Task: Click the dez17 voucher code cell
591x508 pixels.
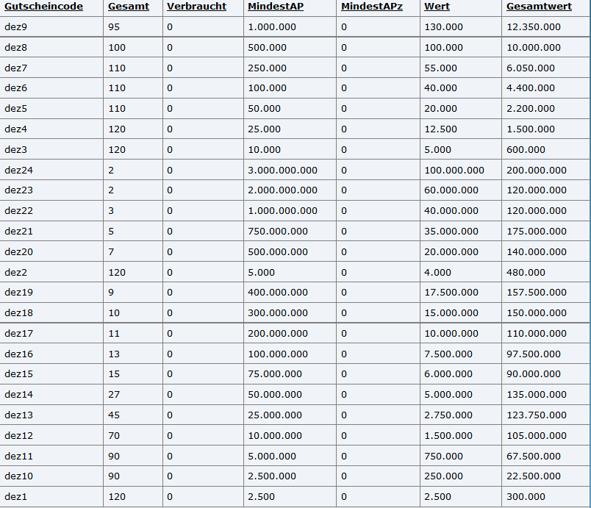Action: click(18, 333)
